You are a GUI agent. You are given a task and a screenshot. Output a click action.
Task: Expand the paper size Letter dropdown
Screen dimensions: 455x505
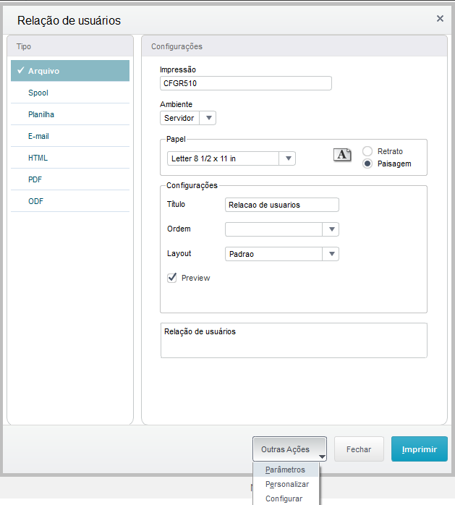pos(231,158)
